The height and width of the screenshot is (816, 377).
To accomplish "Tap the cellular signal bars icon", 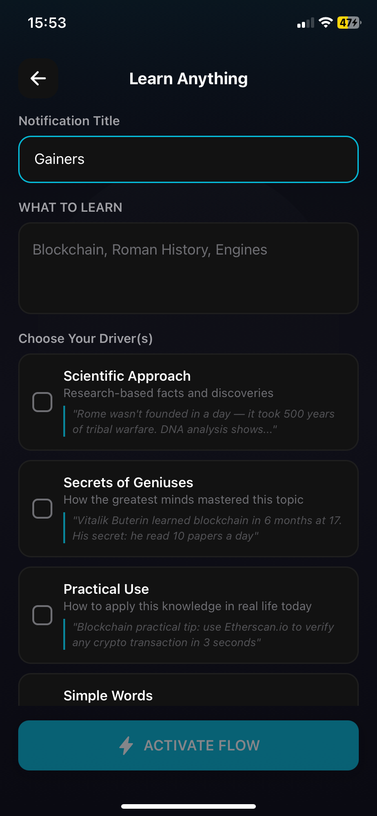I will coord(306,23).
